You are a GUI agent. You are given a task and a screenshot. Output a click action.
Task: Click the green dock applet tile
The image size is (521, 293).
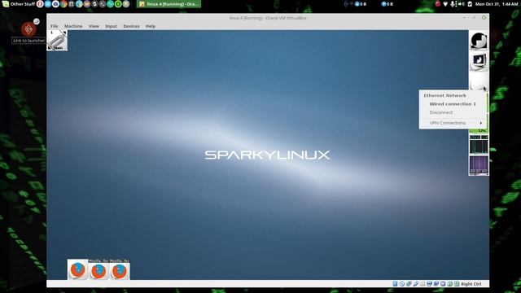pyautogui.click(x=479, y=130)
